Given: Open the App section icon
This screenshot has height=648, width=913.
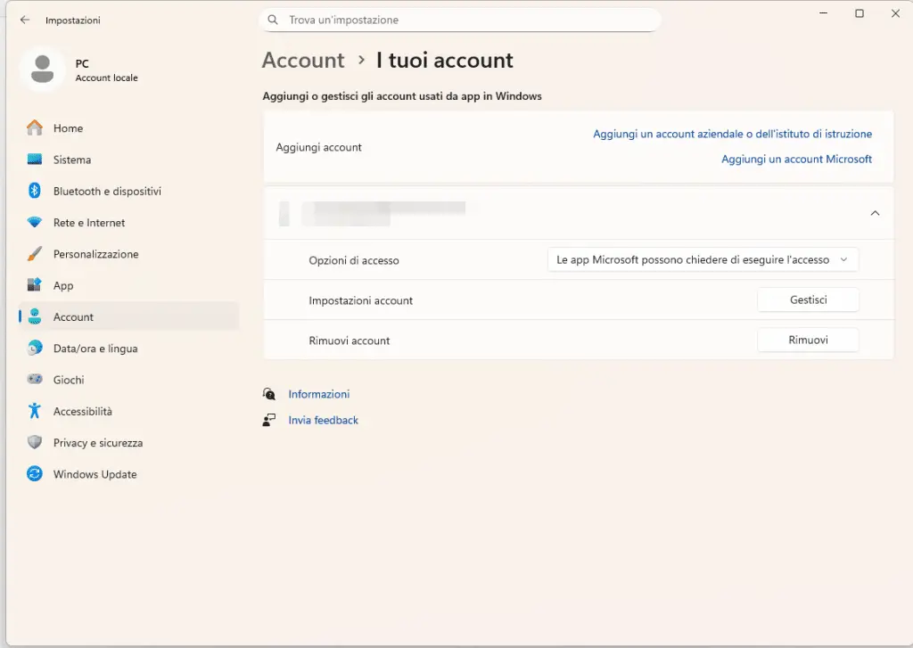Looking at the screenshot, I should (35, 285).
